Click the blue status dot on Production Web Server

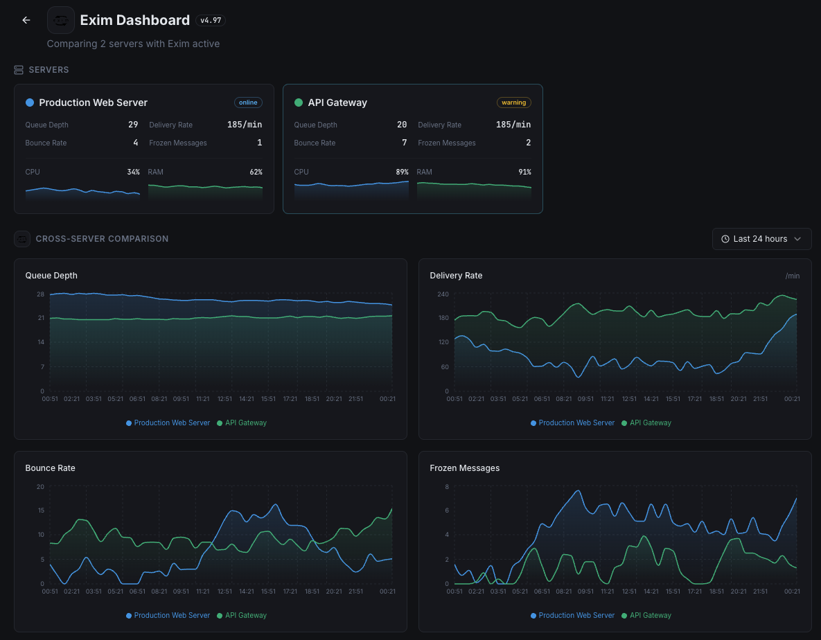point(28,102)
